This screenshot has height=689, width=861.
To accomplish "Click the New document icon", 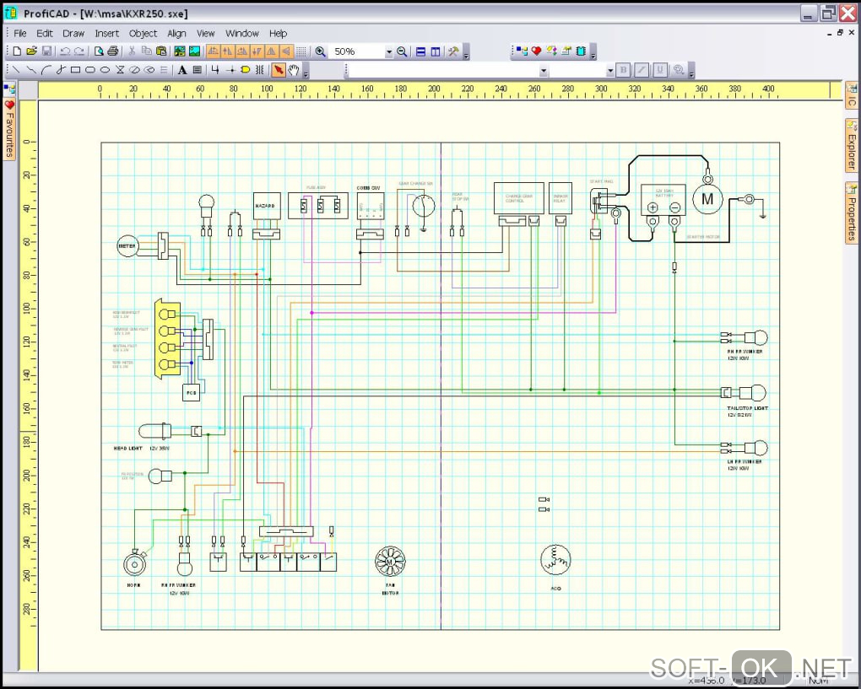I will [18, 51].
